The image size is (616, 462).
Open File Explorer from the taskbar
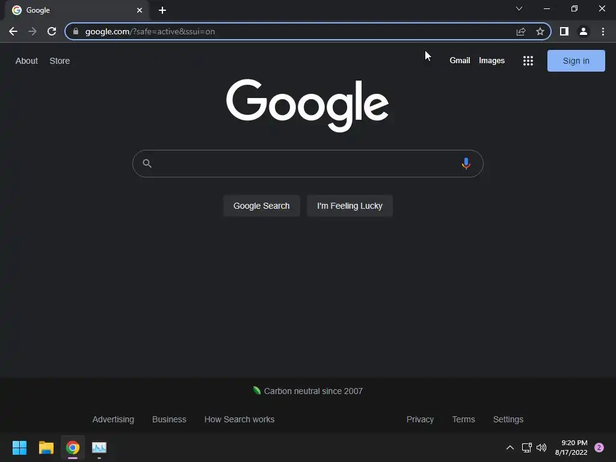(46, 448)
